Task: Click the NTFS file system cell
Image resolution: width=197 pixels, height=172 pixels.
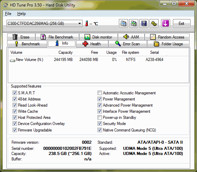Action: (x=131, y=60)
